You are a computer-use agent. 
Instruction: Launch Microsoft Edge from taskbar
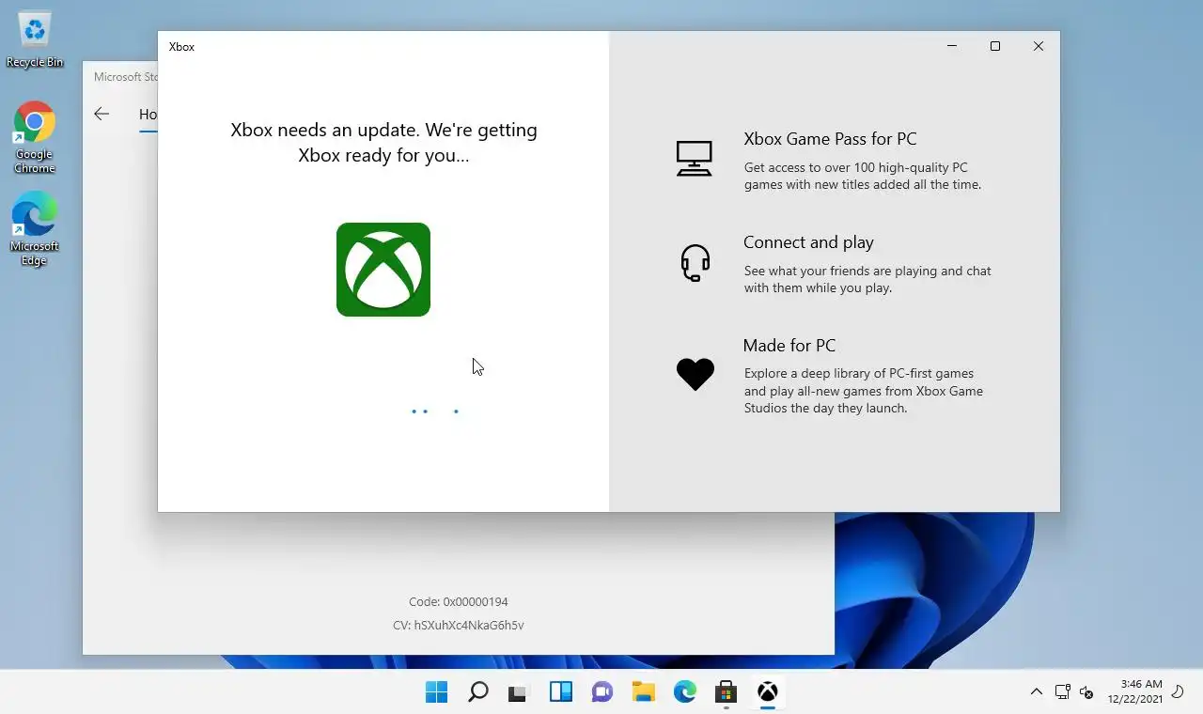(x=685, y=692)
